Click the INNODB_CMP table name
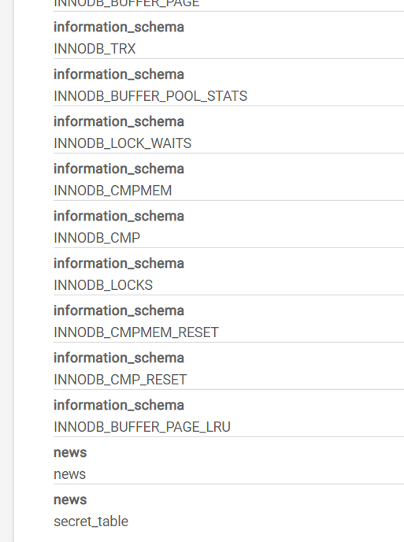The image size is (404, 542). point(97,238)
